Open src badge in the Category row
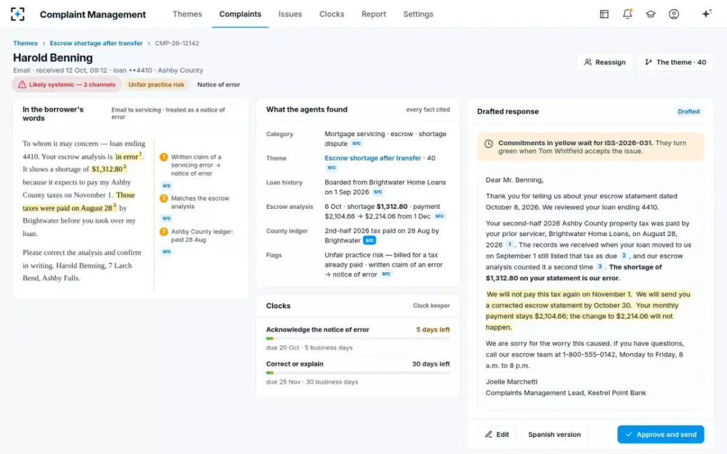The width and height of the screenshot is (727, 454). pyautogui.click(x=357, y=143)
